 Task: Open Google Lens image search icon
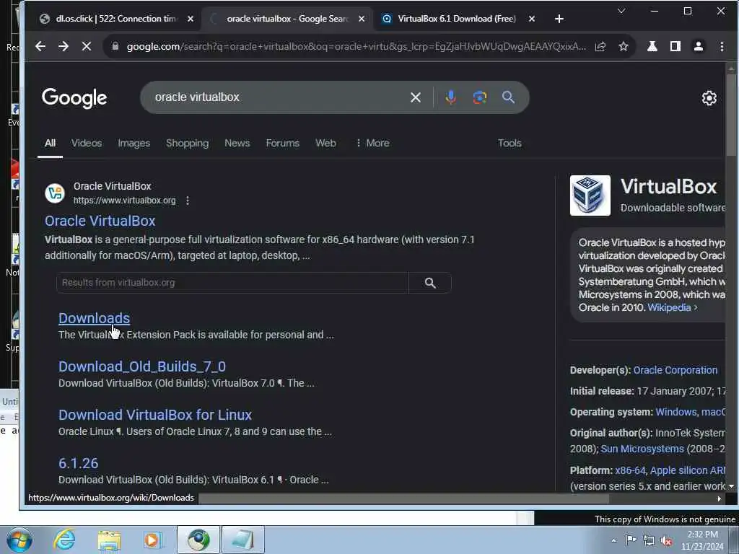click(x=480, y=97)
